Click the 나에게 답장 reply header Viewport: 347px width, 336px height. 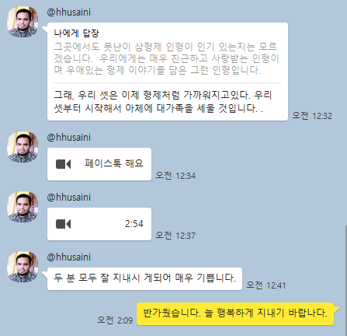(76, 33)
